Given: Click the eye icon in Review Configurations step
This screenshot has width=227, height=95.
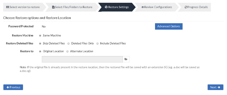Looking at the screenshot, I should [x=143, y=7].
